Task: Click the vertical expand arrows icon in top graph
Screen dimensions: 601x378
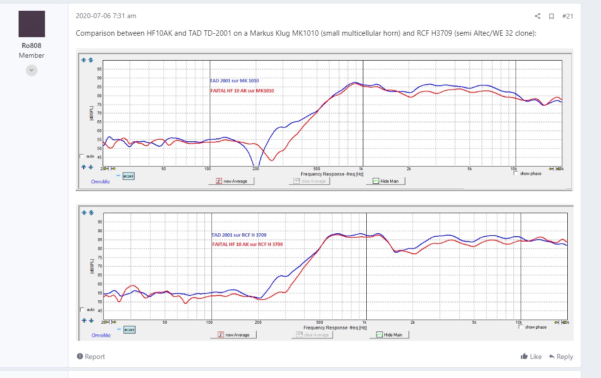Action: [x=84, y=60]
